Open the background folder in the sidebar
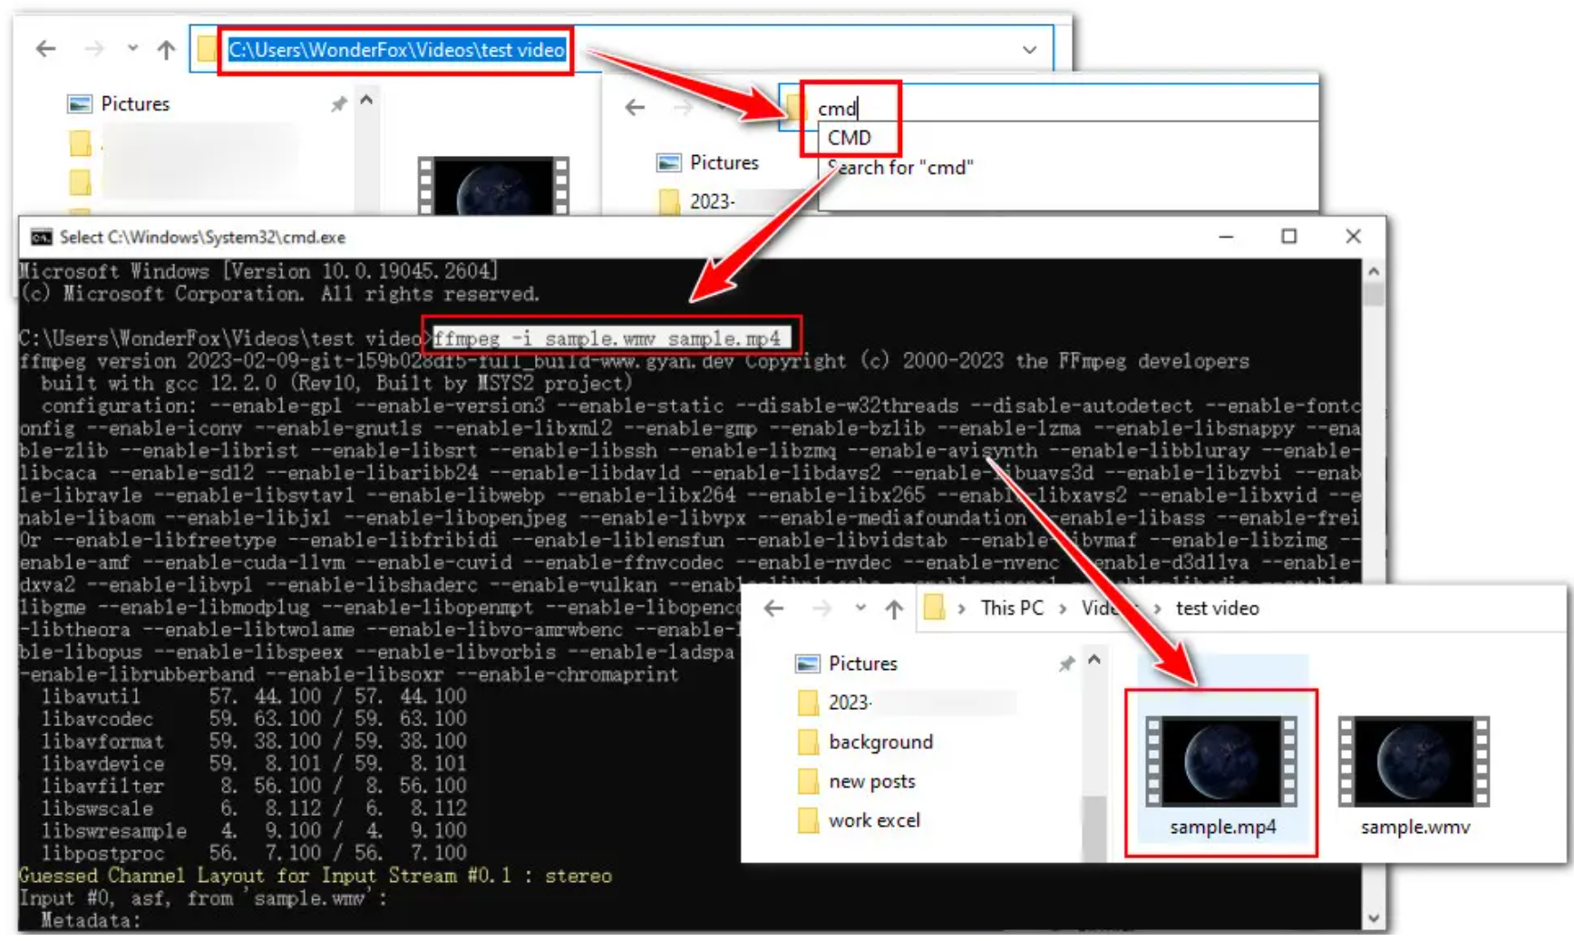Image resolution: width=1574 pixels, height=941 pixels. point(866,742)
